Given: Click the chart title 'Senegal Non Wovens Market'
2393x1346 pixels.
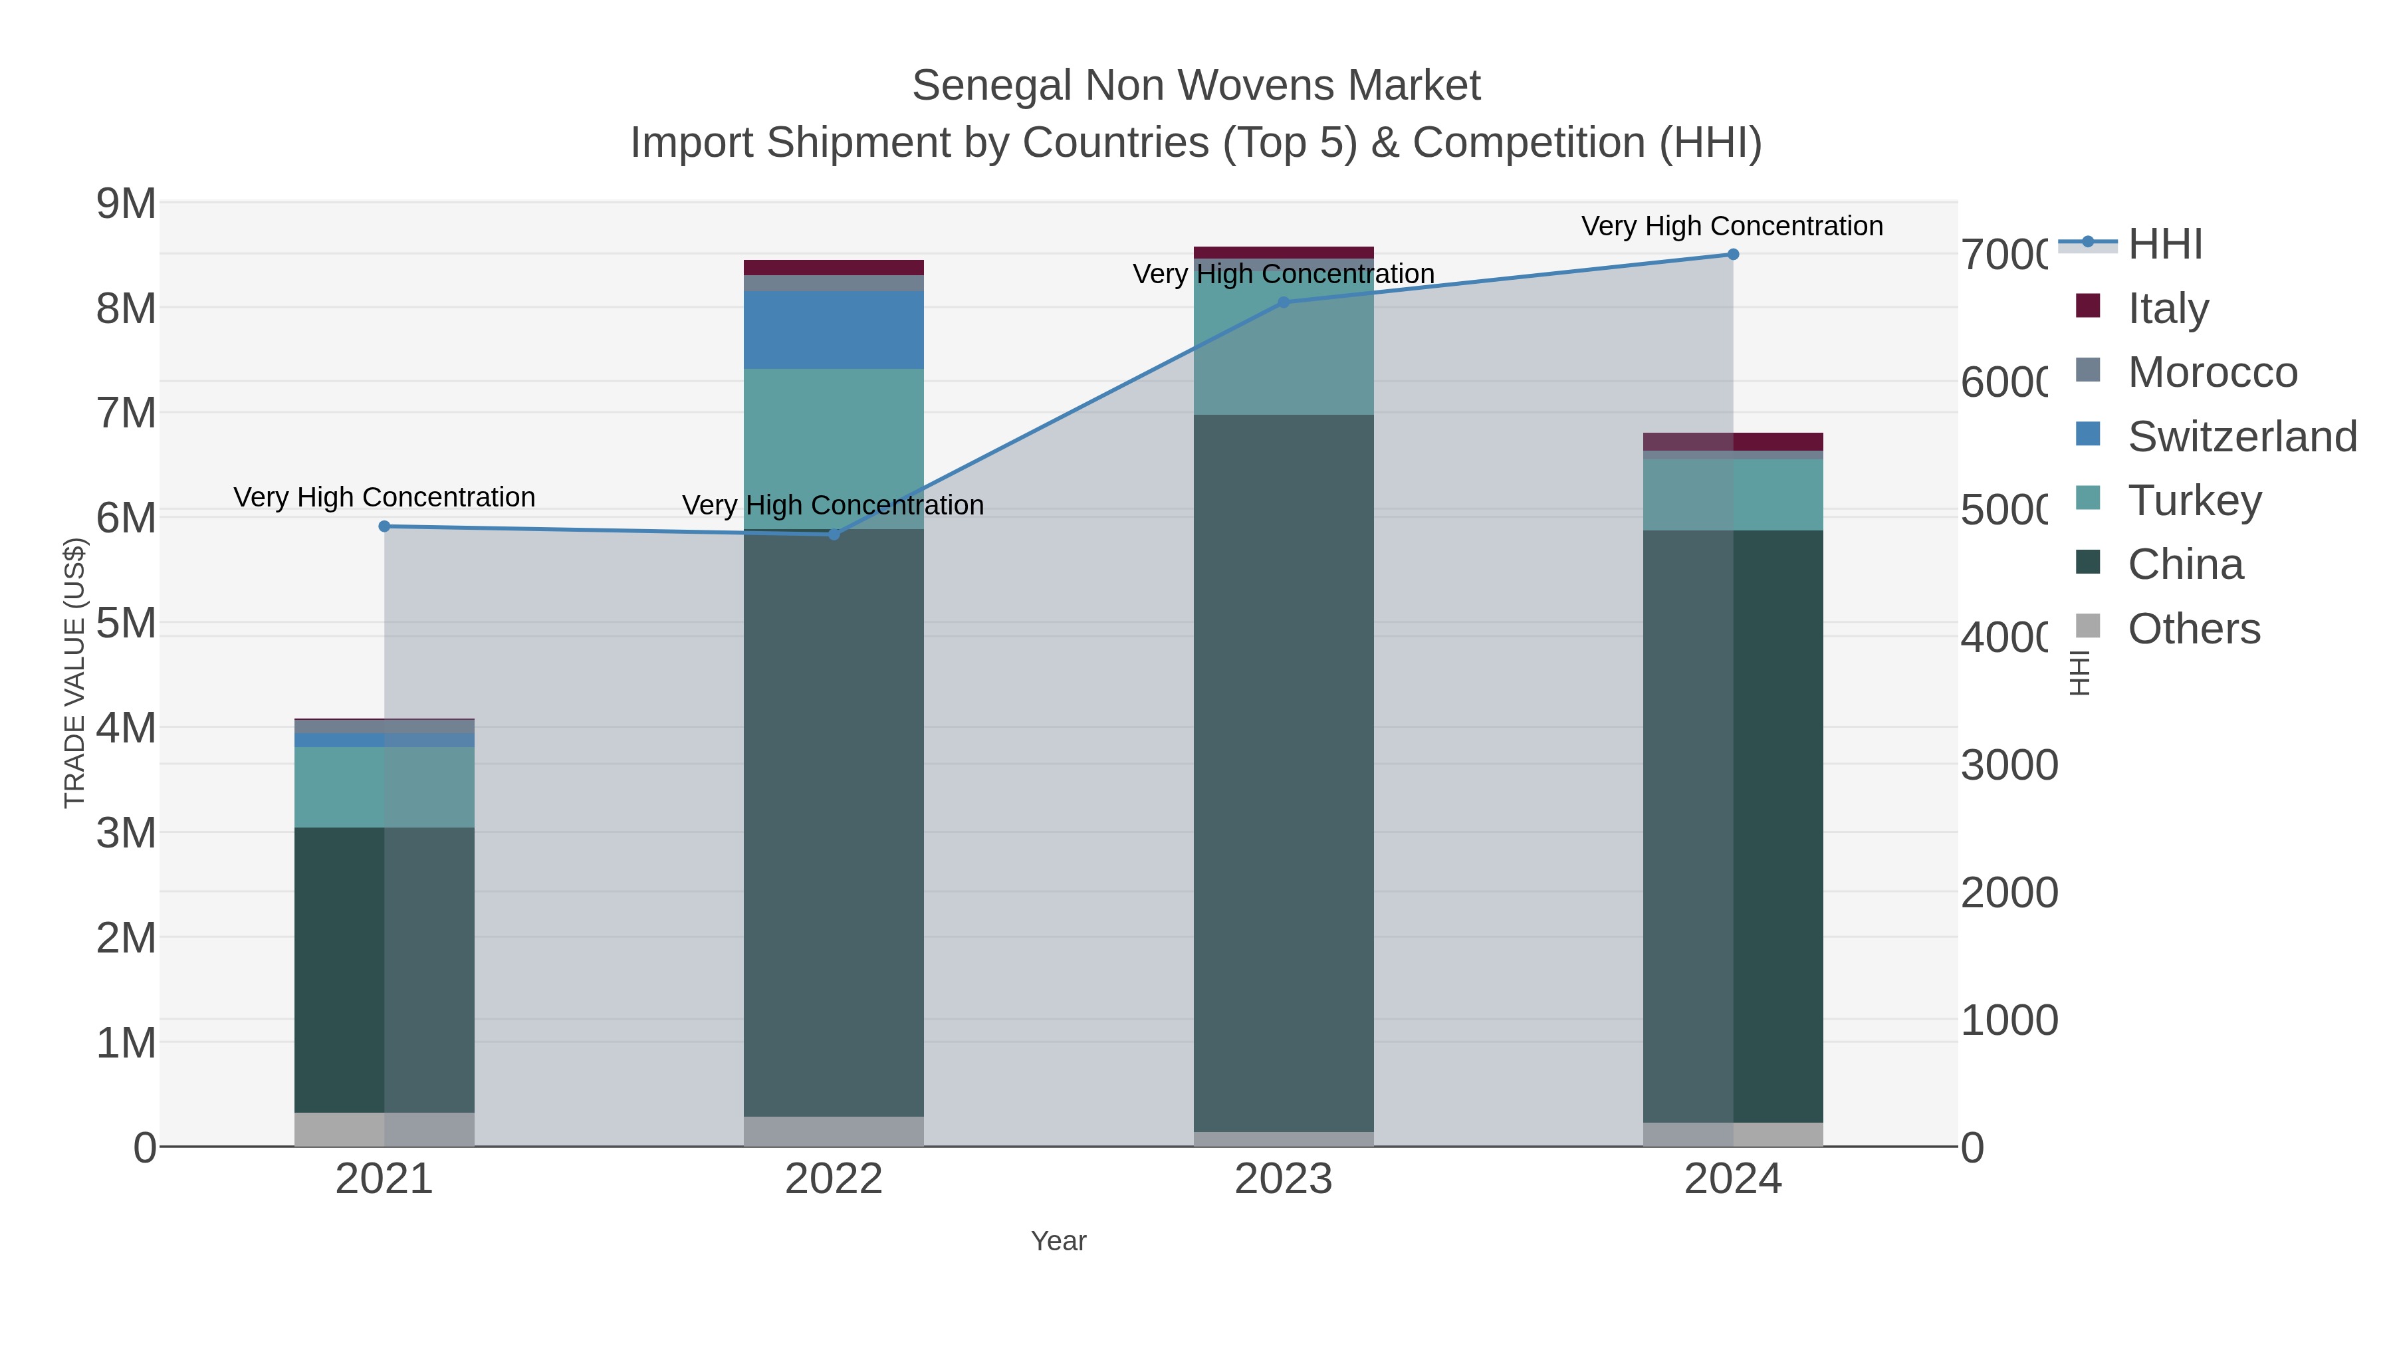Looking at the screenshot, I should coord(1196,86).
